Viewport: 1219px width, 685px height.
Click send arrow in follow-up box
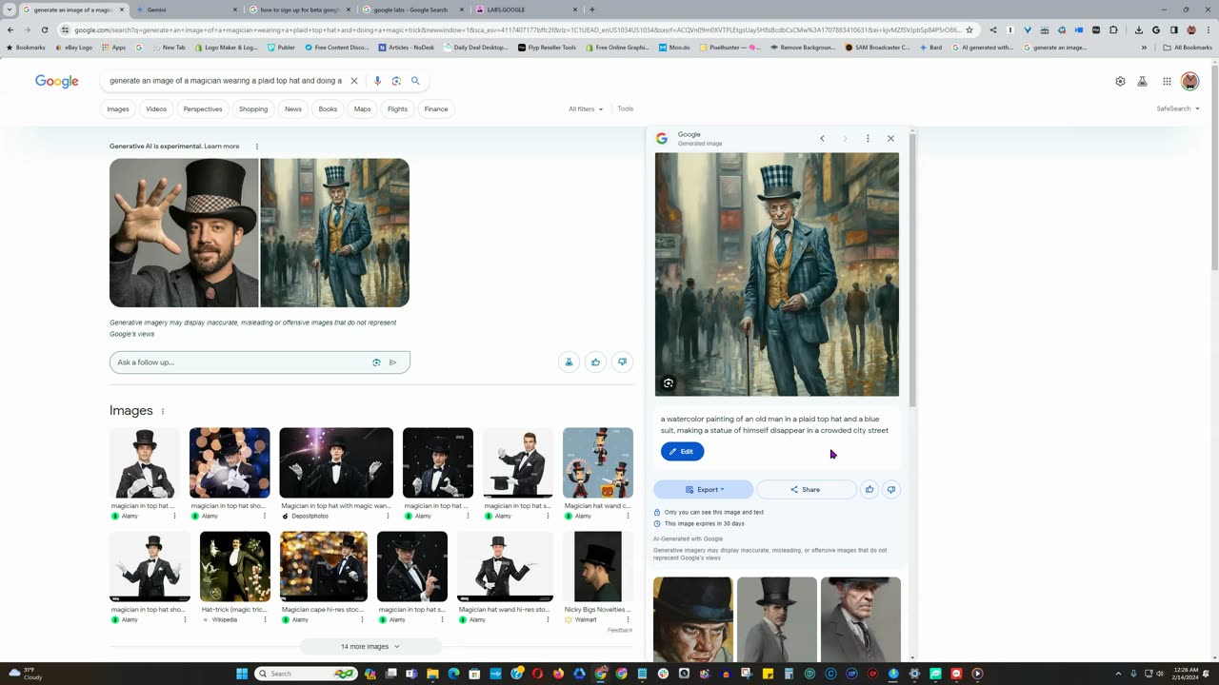tap(392, 362)
